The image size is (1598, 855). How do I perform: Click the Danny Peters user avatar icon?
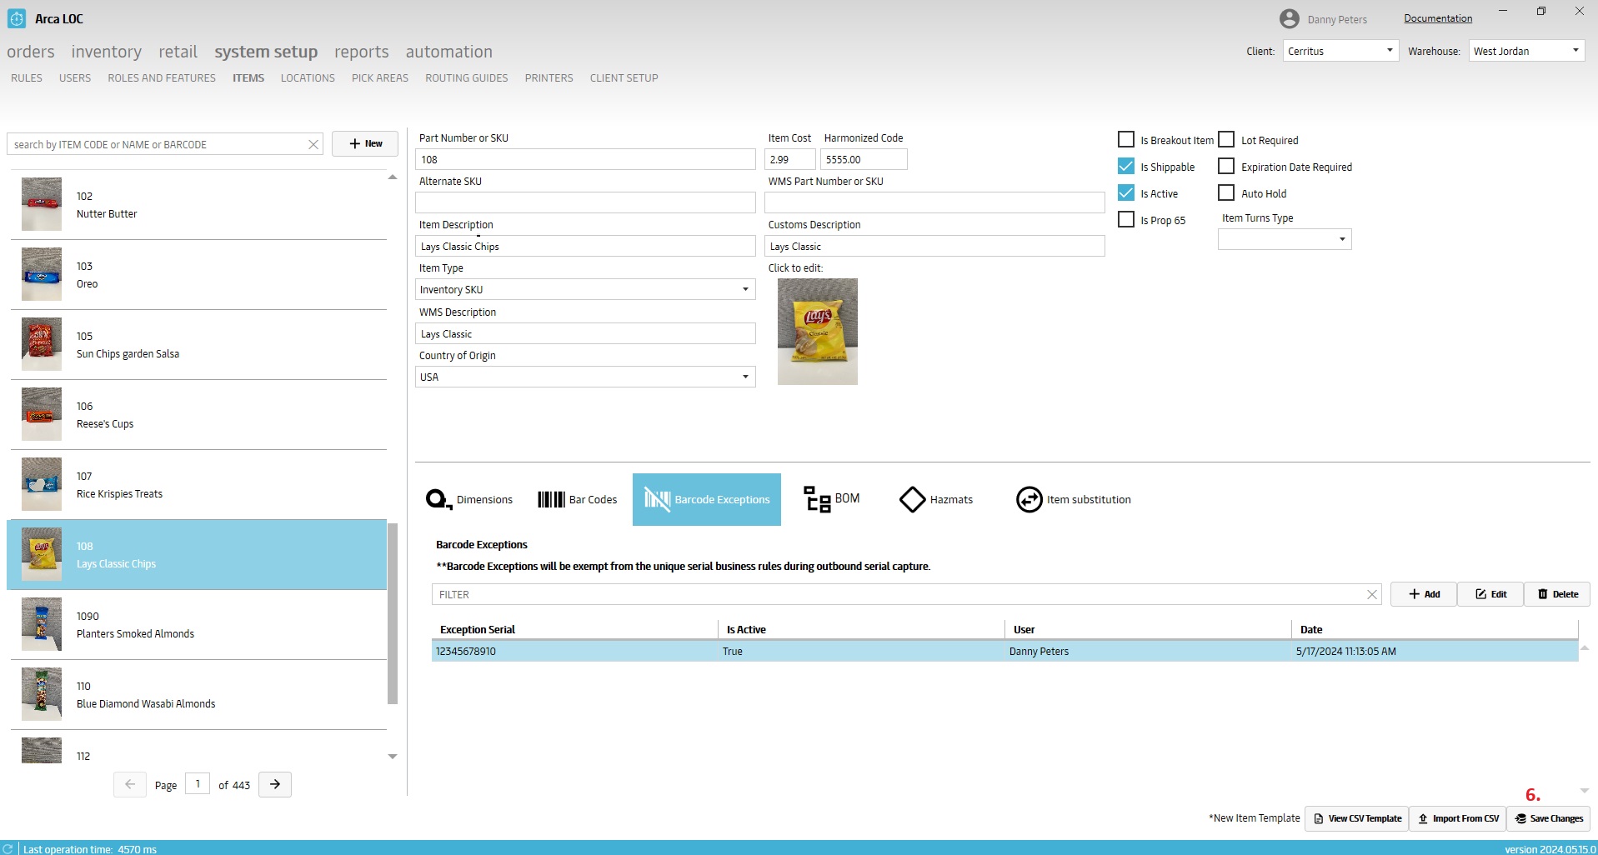pyautogui.click(x=1289, y=18)
